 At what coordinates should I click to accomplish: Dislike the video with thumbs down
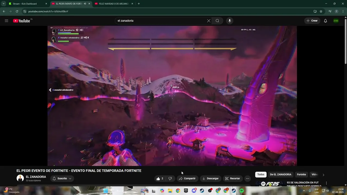coord(170,178)
